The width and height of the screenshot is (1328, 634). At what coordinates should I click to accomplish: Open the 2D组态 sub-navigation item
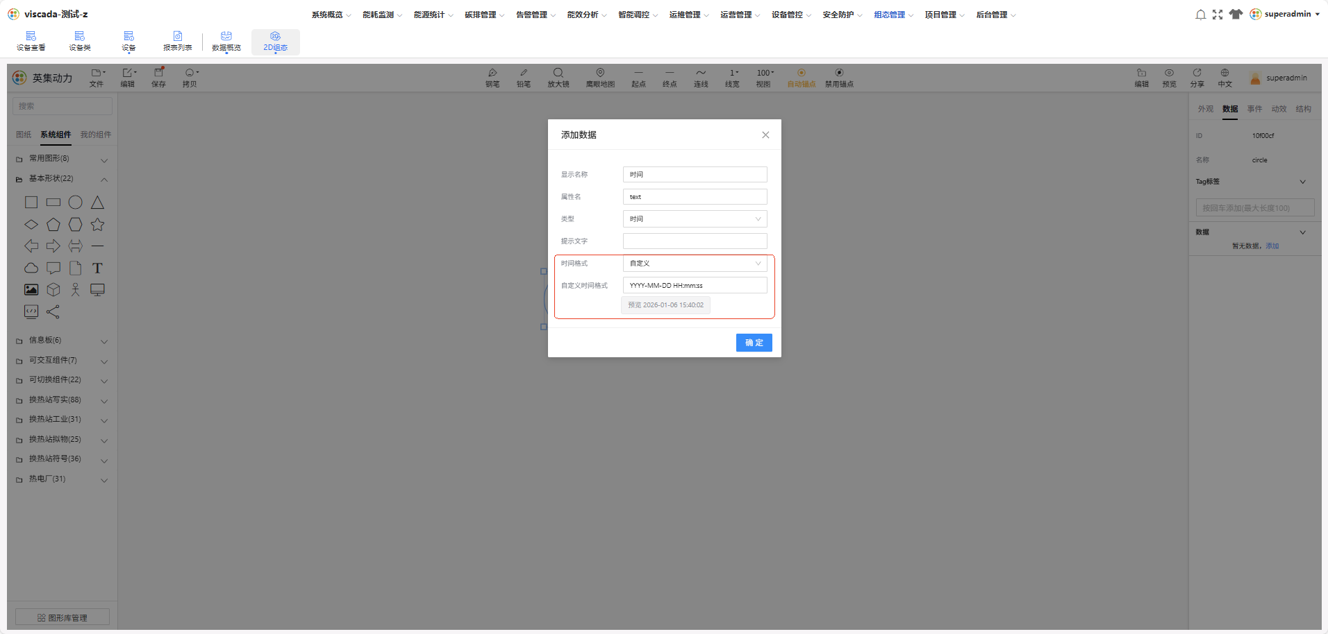[x=276, y=42]
